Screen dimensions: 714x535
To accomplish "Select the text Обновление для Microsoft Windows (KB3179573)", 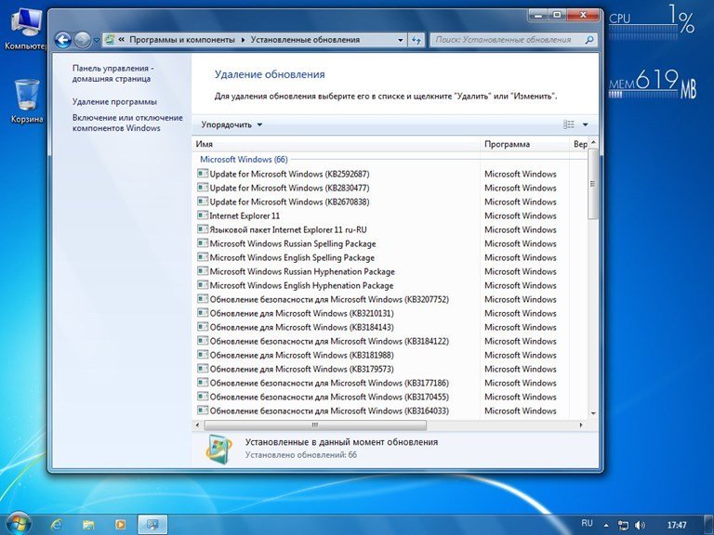I will pos(301,369).
